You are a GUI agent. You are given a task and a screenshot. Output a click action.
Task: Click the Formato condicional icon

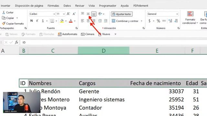point(190,14)
